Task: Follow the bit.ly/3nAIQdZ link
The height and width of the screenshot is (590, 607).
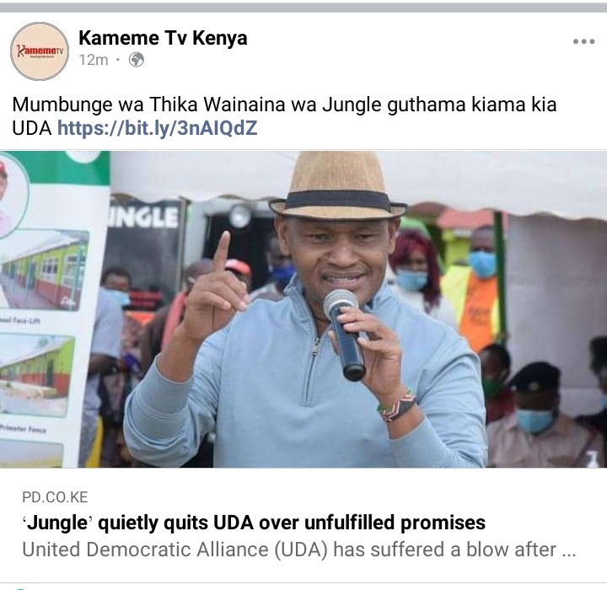Action: [157, 128]
